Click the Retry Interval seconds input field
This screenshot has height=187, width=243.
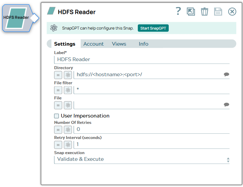(152, 145)
